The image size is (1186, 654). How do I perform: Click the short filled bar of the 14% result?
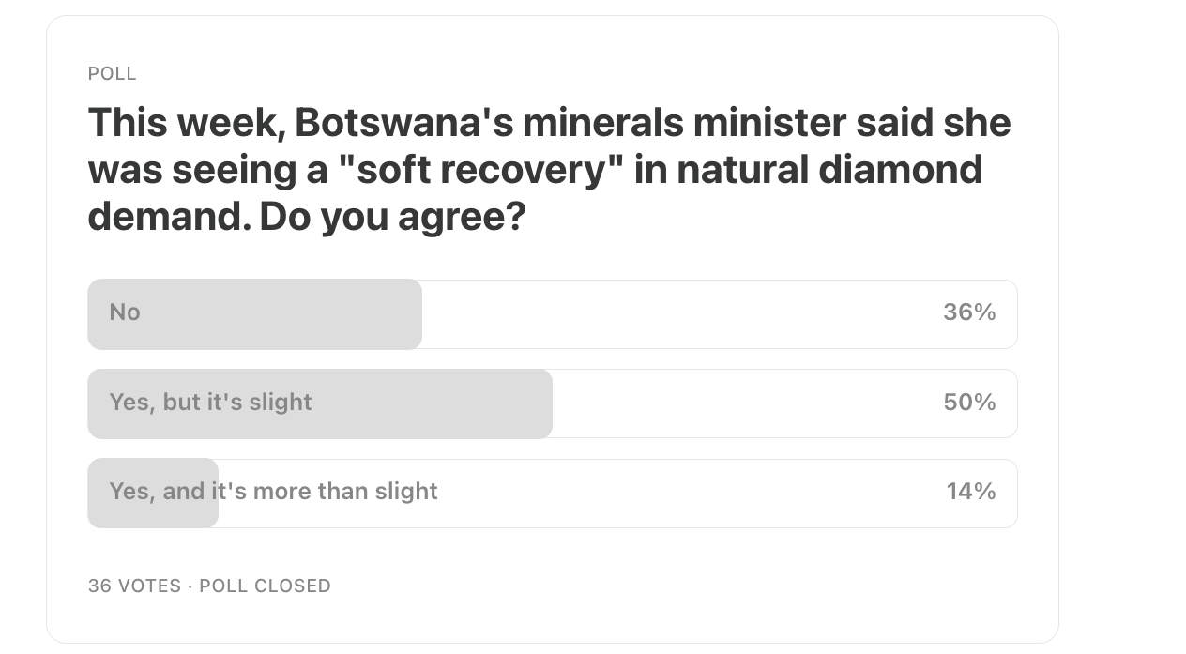[x=153, y=494]
